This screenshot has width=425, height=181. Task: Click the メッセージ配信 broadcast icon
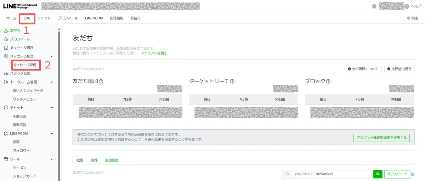coord(6,56)
